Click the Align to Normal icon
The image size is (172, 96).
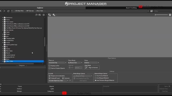point(86,67)
